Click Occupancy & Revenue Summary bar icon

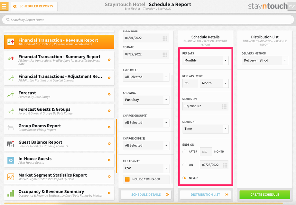[x=11, y=193]
